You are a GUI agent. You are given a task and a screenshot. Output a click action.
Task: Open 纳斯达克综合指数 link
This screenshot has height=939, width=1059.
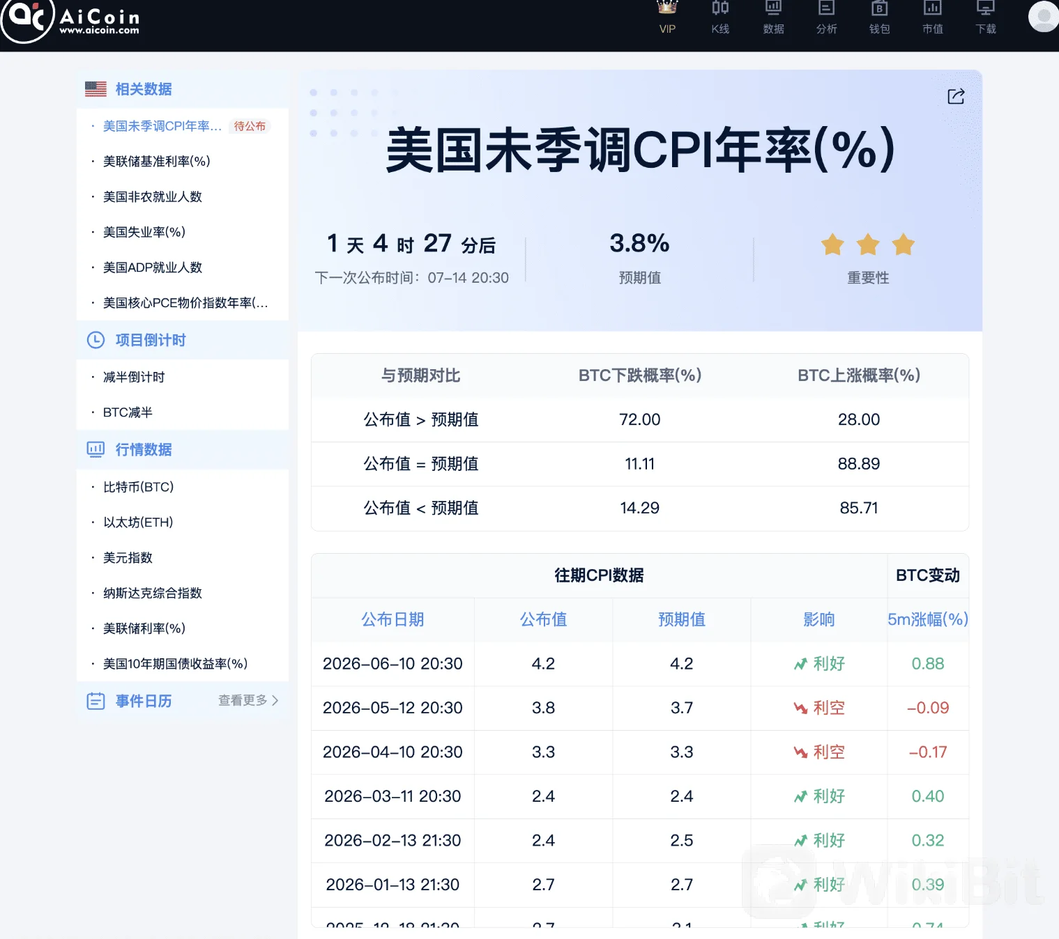tap(153, 593)
